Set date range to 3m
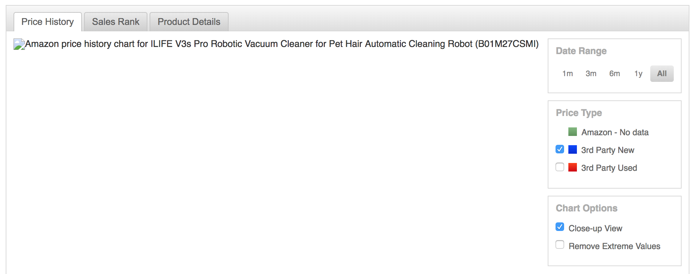This screenshot has width=693, height=274. [591, 74]
